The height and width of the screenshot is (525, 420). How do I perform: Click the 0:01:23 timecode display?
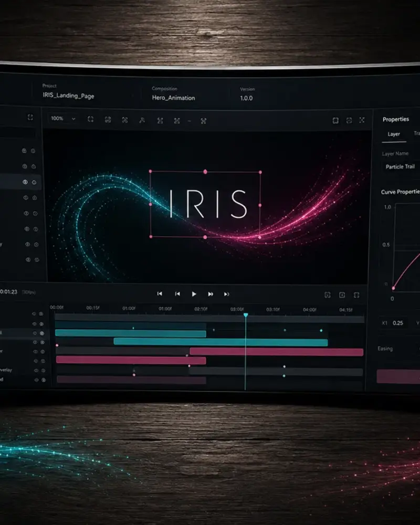[8, 291]
